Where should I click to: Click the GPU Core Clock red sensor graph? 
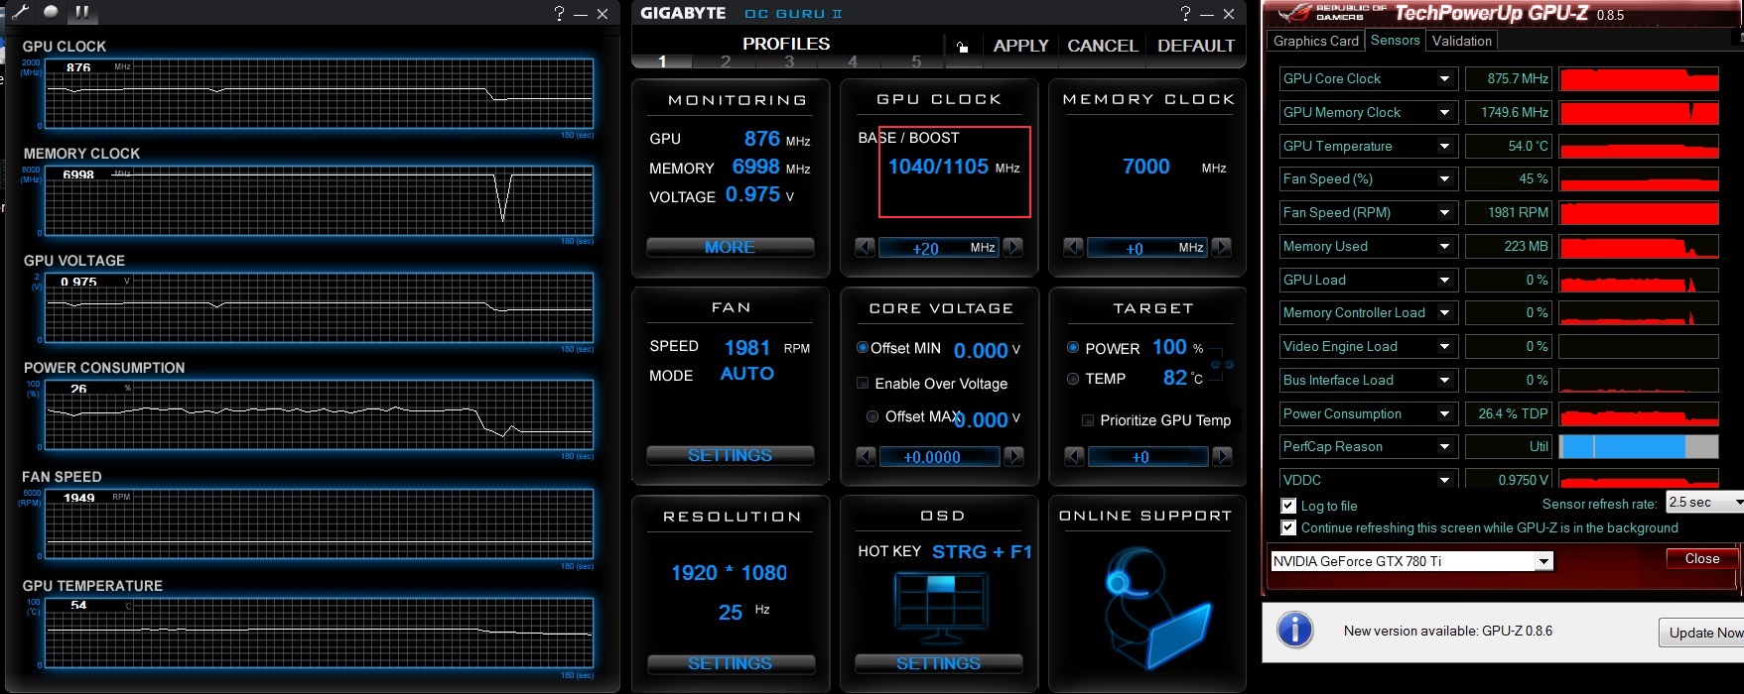coord(1638,79)
